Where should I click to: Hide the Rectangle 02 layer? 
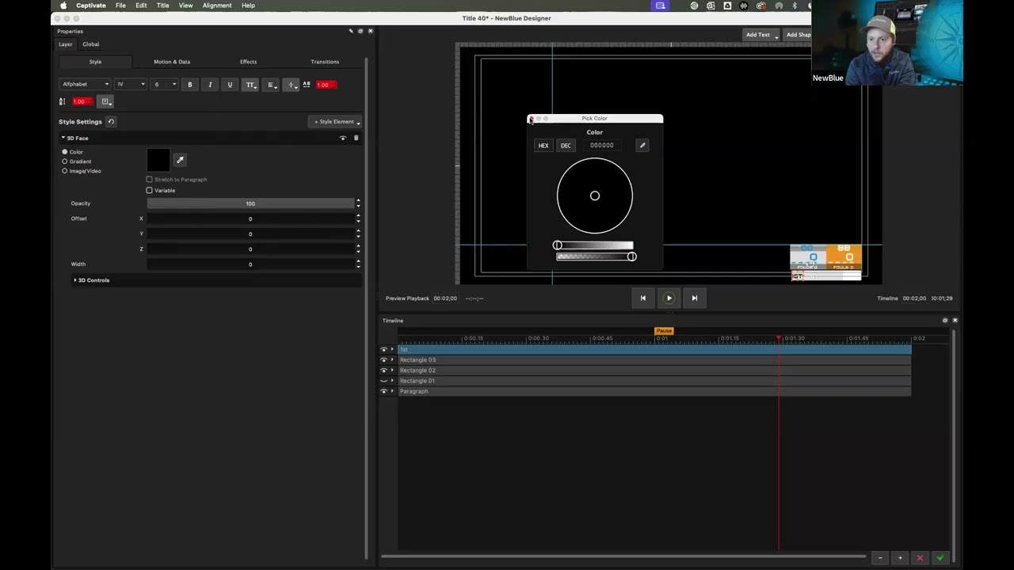(384, 370)
